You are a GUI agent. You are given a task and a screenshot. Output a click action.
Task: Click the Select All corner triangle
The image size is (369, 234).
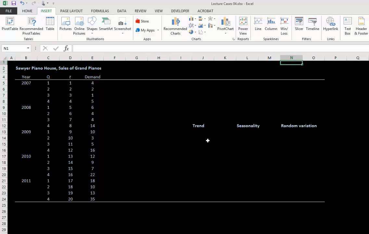pyautogui.click(x=5, y=58)
